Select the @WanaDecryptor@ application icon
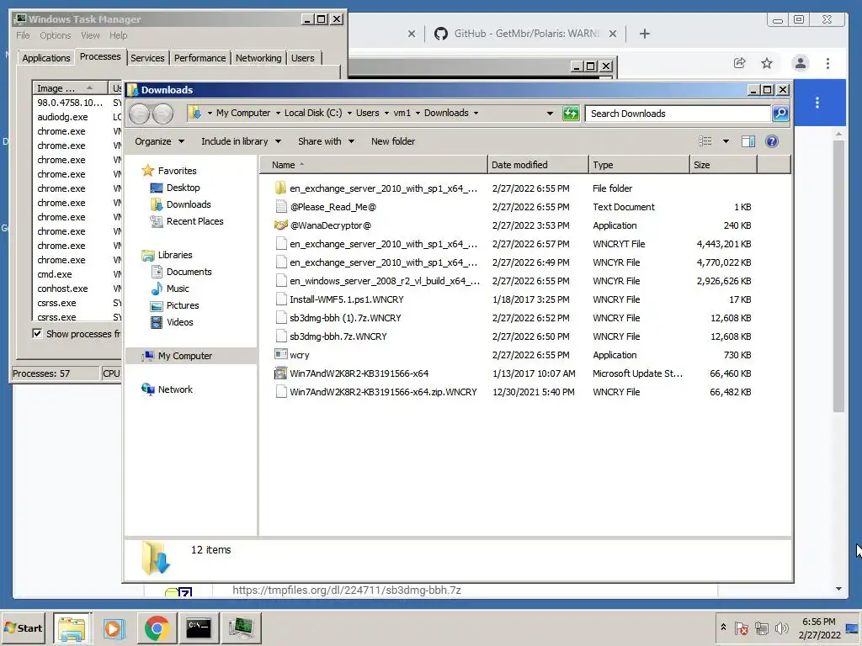This screenshot has width=862, height=646. [281, 225]
